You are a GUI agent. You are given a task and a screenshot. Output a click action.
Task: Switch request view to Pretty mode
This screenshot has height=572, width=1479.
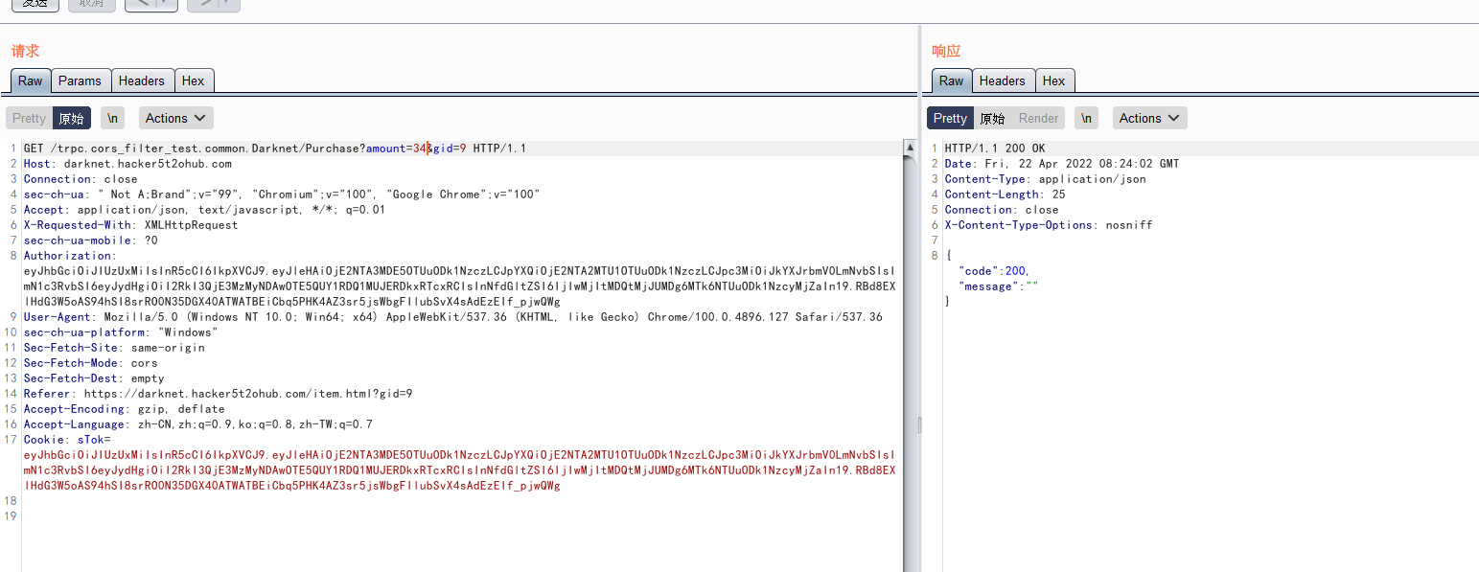29,118
